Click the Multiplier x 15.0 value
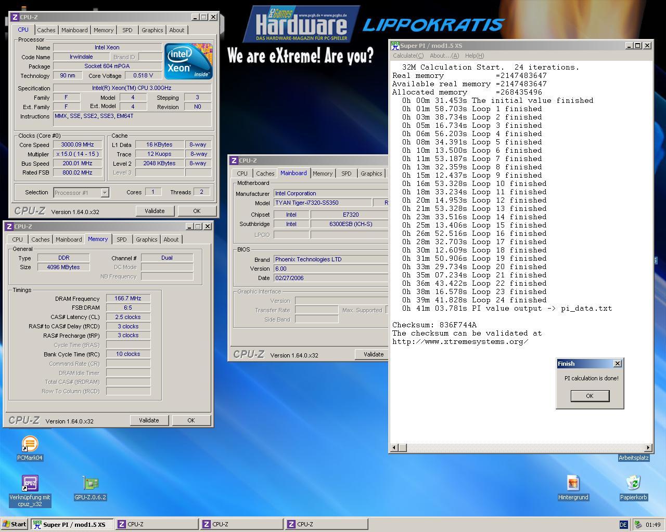This screenshot has width=666, height=532. (78, 154)
